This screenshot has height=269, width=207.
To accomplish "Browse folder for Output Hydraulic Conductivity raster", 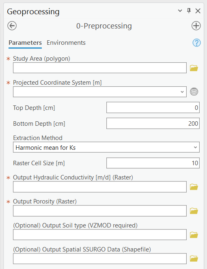I will click(194, 187).
